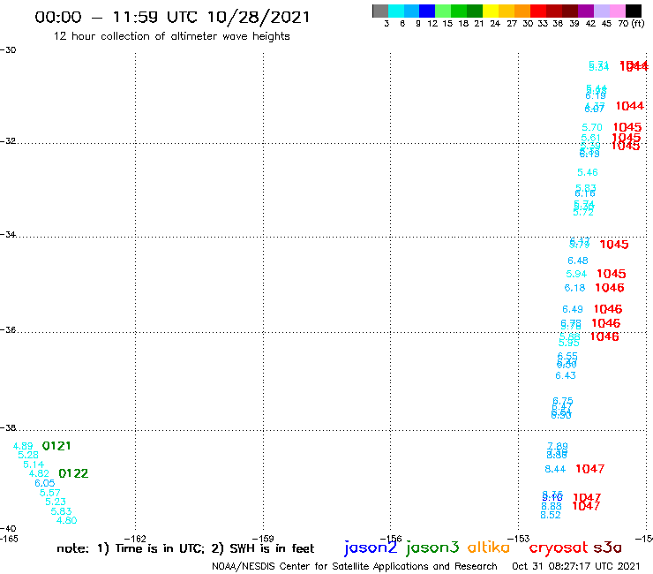Viewport: 653px width, 574px height.
Task: Click the wave height value '8.52'
Action: [x=551, y=516]
